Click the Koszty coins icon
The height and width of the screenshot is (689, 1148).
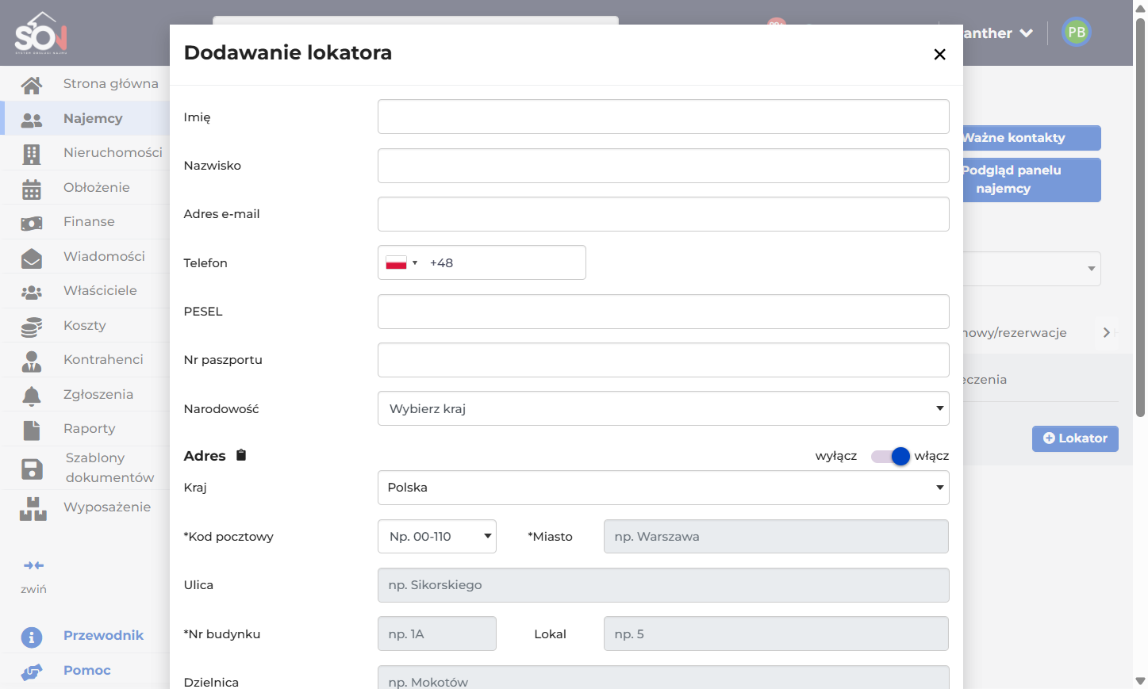point(32,327)
